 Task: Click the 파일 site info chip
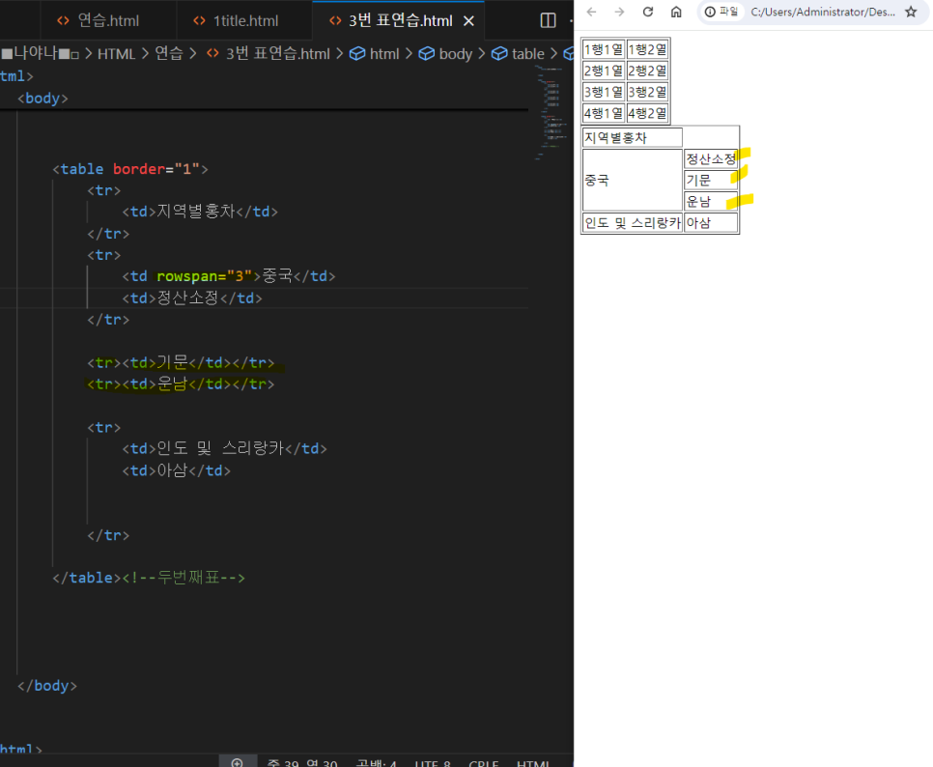pyautogui.click(x=721, y=12)
